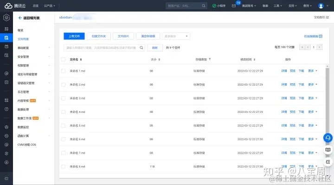The height and width of the screenshot is (185, 334).
Task: Open the 集团账号 dropdown in top bar
Action: [249, 6]
